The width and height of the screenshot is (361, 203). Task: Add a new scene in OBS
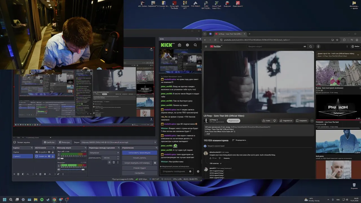tap(14, 174)
